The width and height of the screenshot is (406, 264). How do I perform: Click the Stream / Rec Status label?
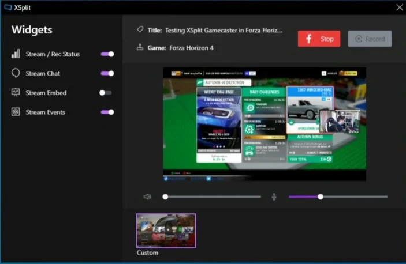click(53, 54)
